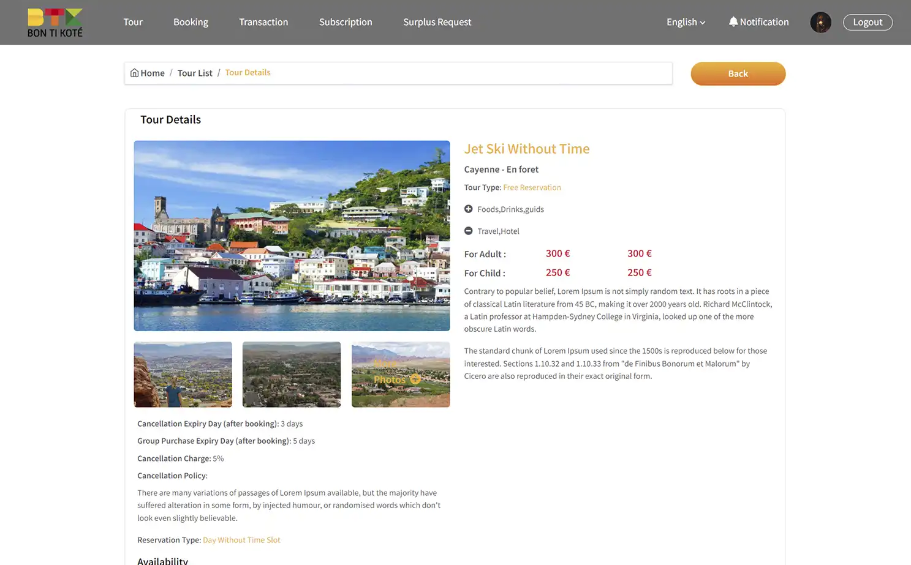Click the Tour Details breadcrumb
This screenshot has height=565, width=911.
click(248, 72)
